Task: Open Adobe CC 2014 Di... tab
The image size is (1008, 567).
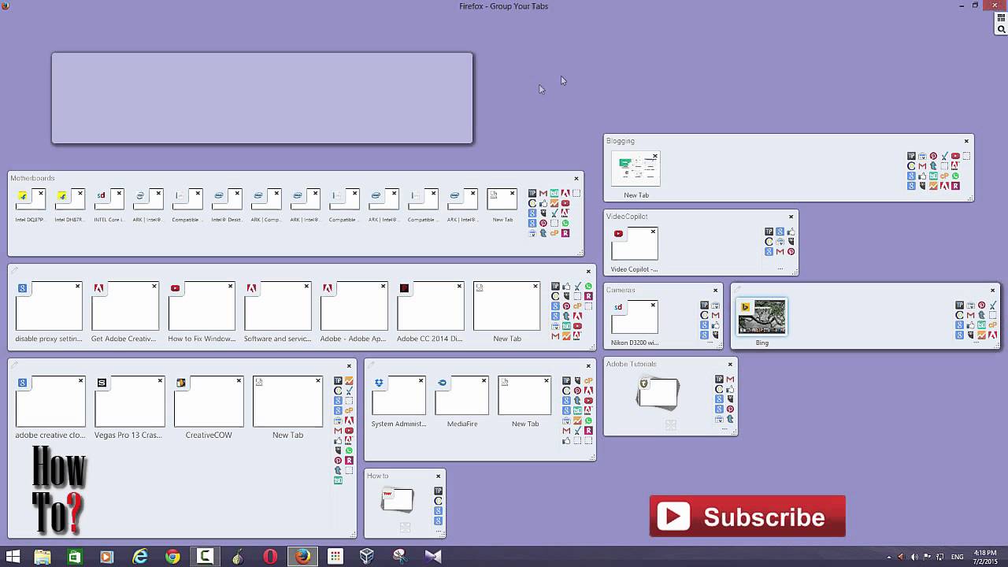Action: [x=431, y=306]
